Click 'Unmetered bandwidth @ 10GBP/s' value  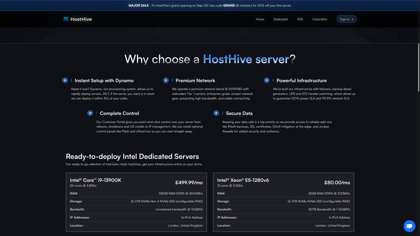tap(179, 210)
